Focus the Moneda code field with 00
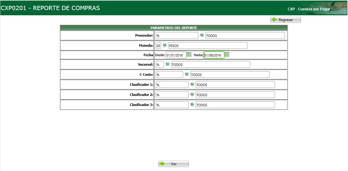The height and width of the screenshot is (171, 348). (158, 45)
